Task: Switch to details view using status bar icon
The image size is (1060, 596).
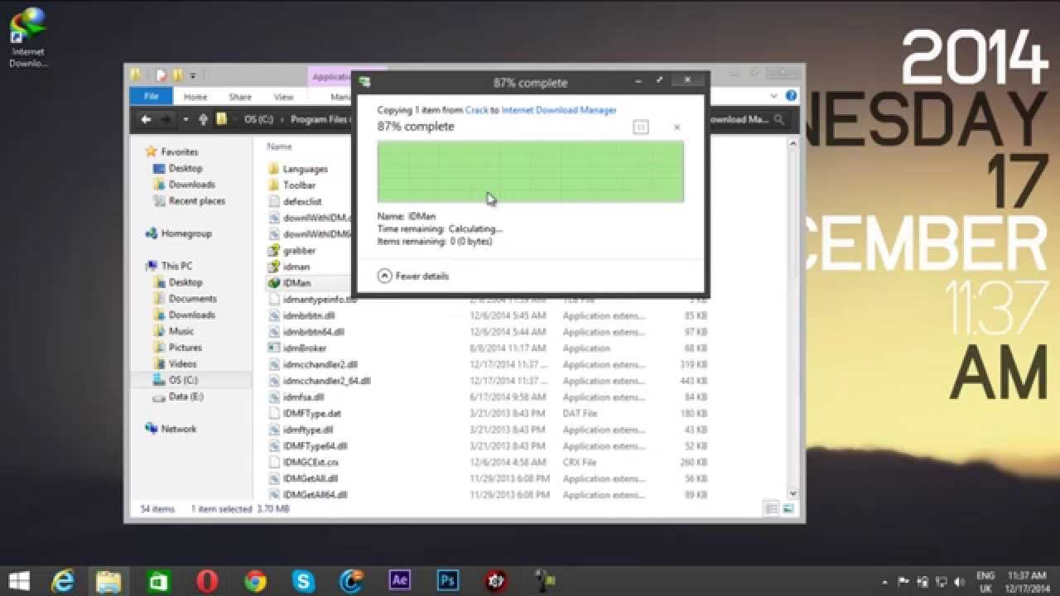Action: pos(772,509)
